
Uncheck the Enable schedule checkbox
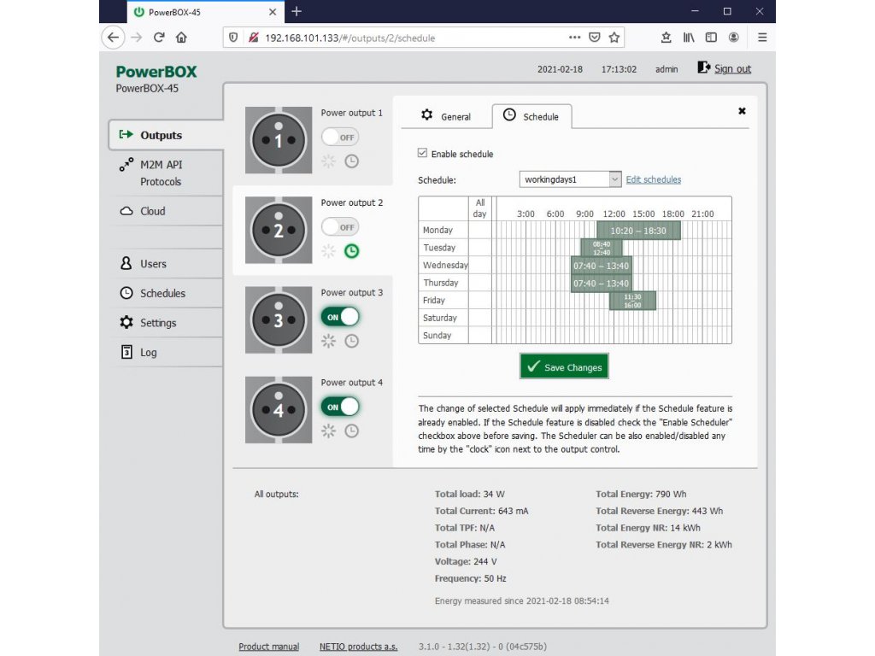[422, 154]
